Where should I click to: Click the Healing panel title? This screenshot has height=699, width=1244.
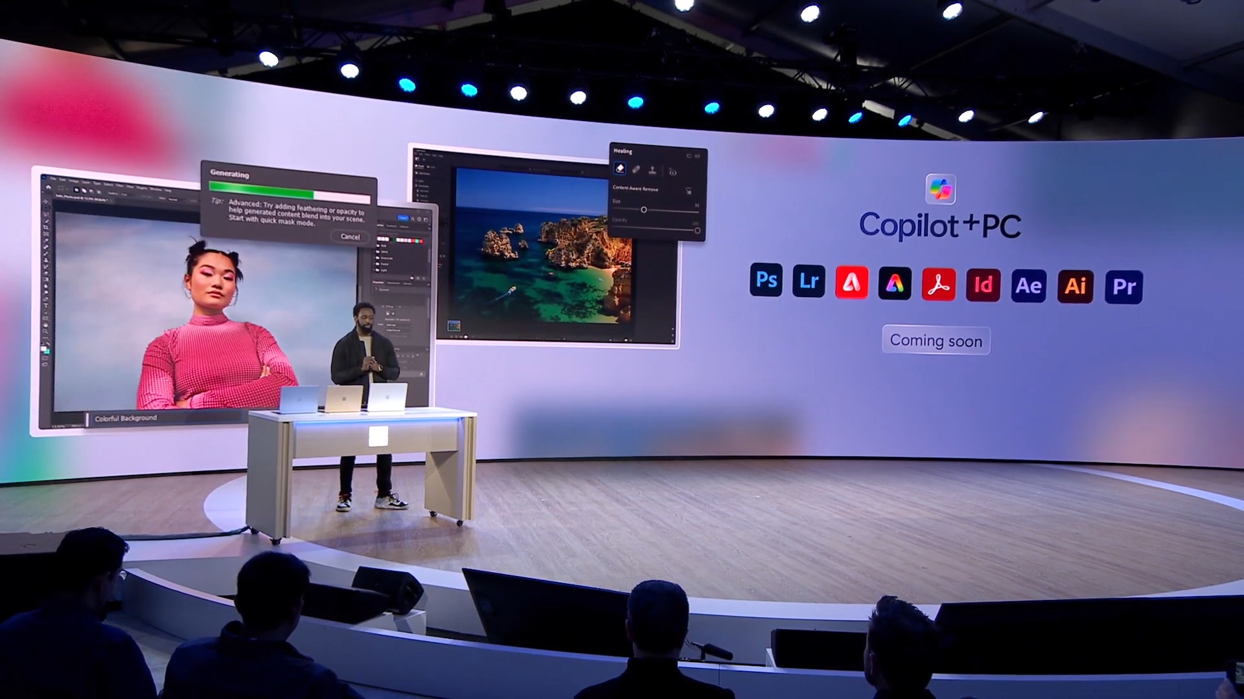click(x=623, y=151)
